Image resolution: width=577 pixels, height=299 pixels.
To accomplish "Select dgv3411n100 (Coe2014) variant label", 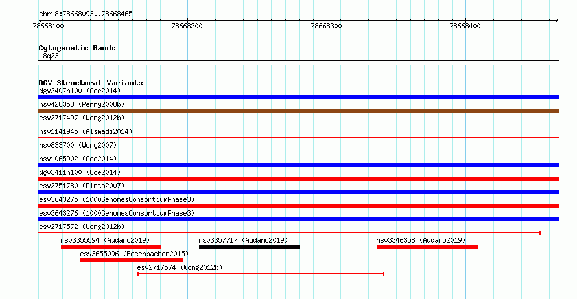I will point(80,172).
